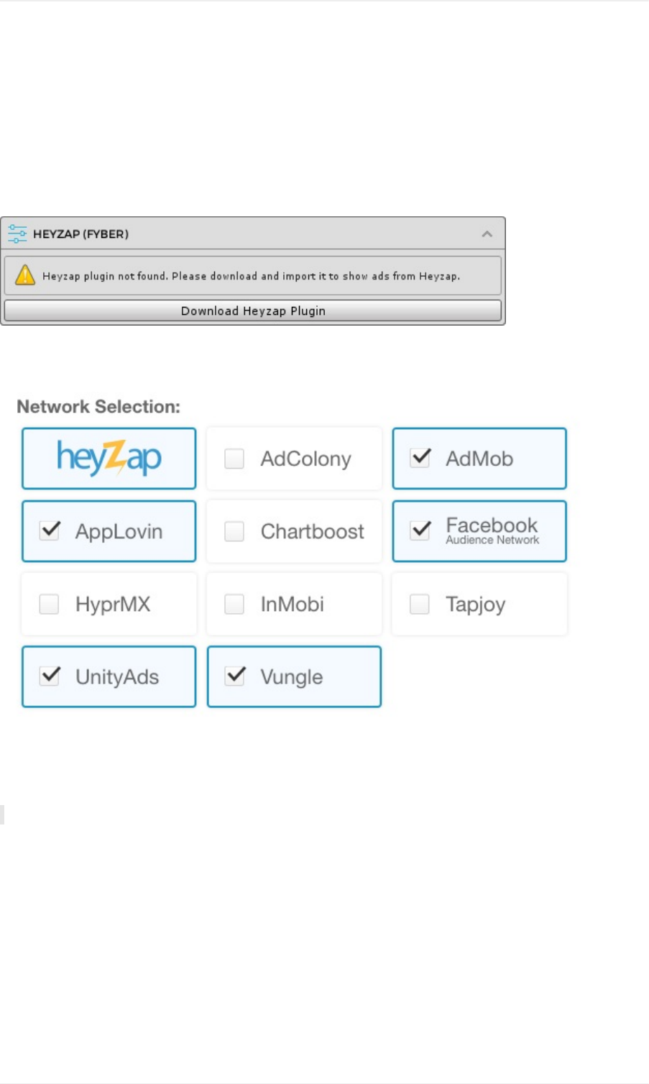
Task: Tick the Chartboost checkbox
Action: (x=234, y=531)
